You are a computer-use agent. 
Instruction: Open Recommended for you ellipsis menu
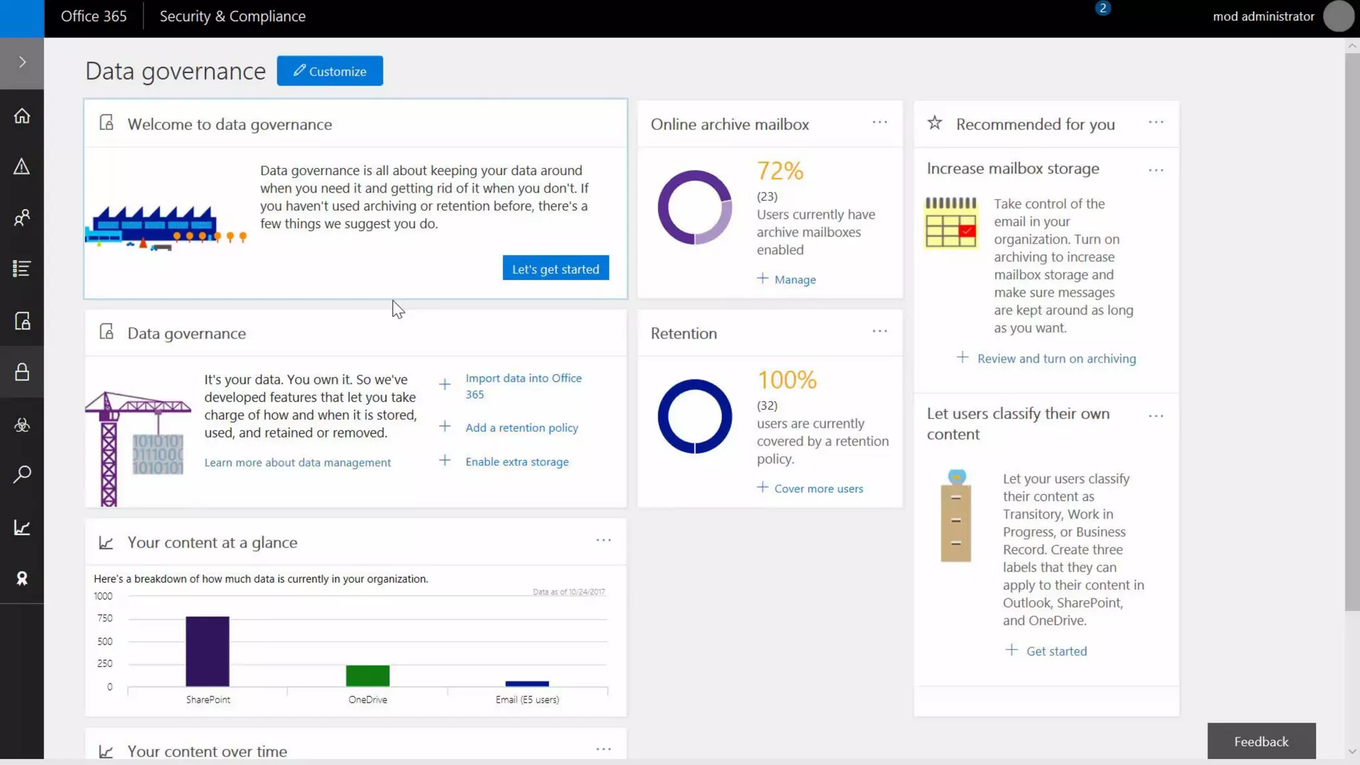point(1156,122)
